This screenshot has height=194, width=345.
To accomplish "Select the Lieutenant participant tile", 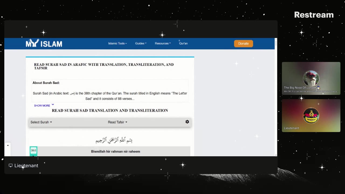I will 311,116.
